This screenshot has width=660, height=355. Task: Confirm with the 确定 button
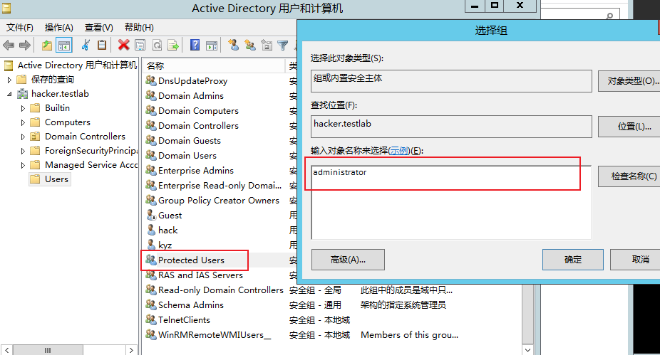pos(573,260)
